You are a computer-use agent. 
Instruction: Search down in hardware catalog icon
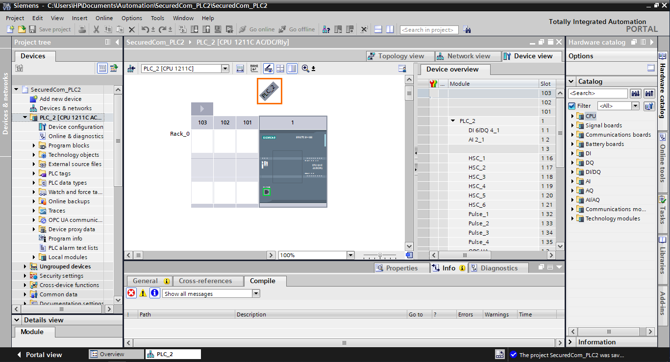point(635,93)
